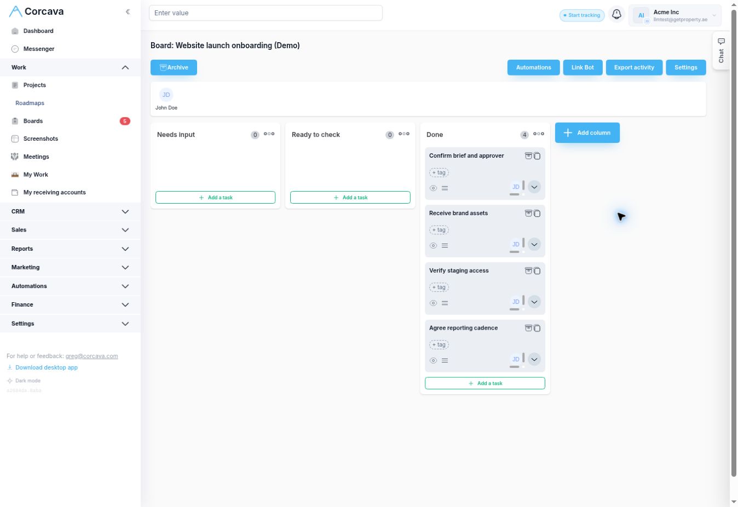Add a task in 'Needs input' column

215,198
